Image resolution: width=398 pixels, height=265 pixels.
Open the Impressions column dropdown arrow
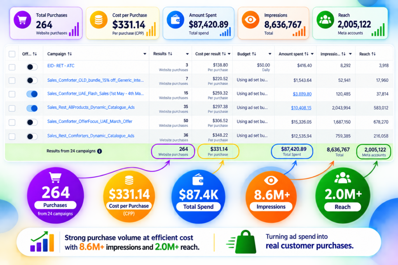350,54
